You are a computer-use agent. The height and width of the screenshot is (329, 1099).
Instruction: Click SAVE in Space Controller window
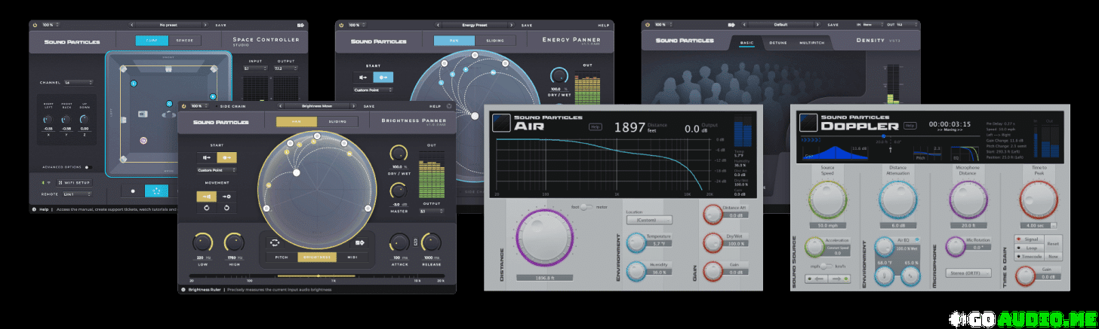coord(220,25)
